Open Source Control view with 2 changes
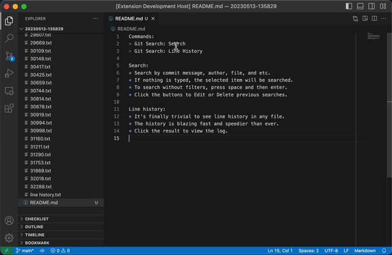The width and height of the screenshot is (392, 255). [x=9, y=56]
